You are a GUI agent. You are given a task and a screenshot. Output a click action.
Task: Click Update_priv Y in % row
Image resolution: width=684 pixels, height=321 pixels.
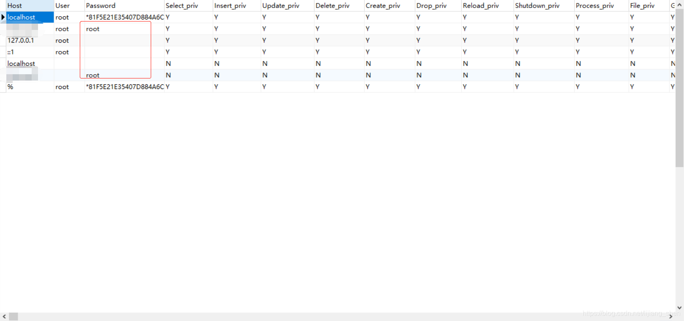[x=287, y=87]
